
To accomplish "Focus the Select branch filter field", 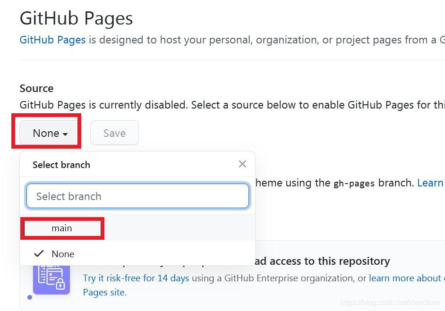I will pyautogui.click(x=137, y=196).
